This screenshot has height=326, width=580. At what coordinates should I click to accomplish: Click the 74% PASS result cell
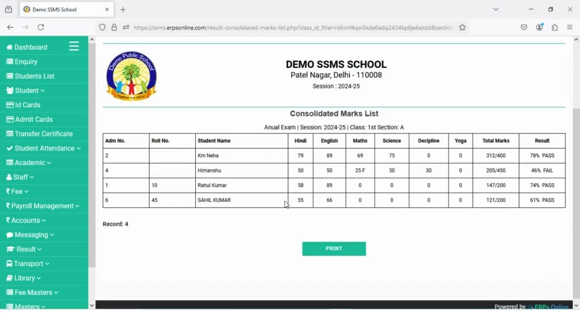[542, 185]
